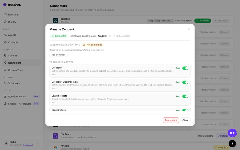Click the Airtable logo icon
Screen dimensions: 240x150
click(55, 147)
